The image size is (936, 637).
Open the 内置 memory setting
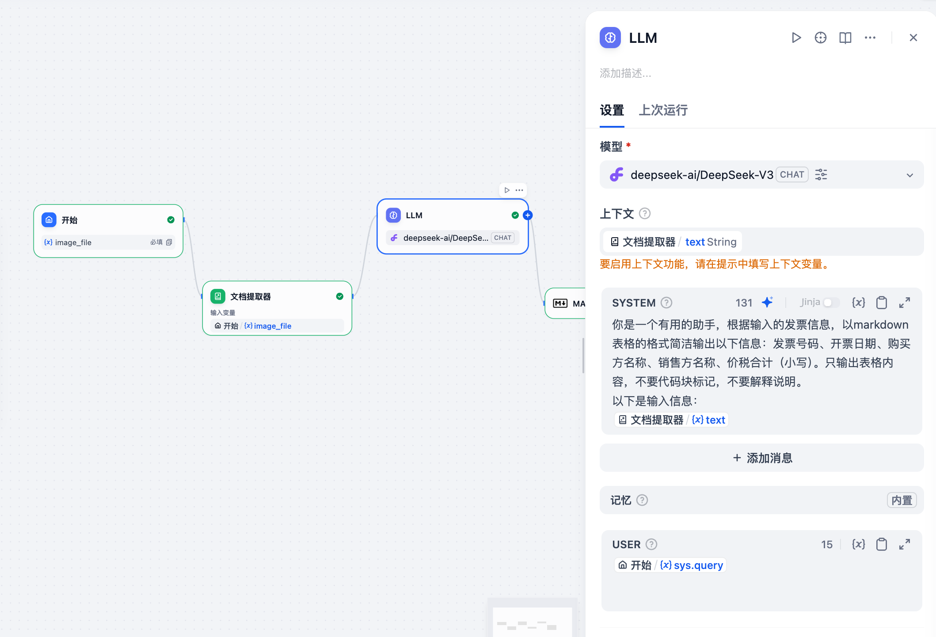pyautogui.click(x=902, y=500)
